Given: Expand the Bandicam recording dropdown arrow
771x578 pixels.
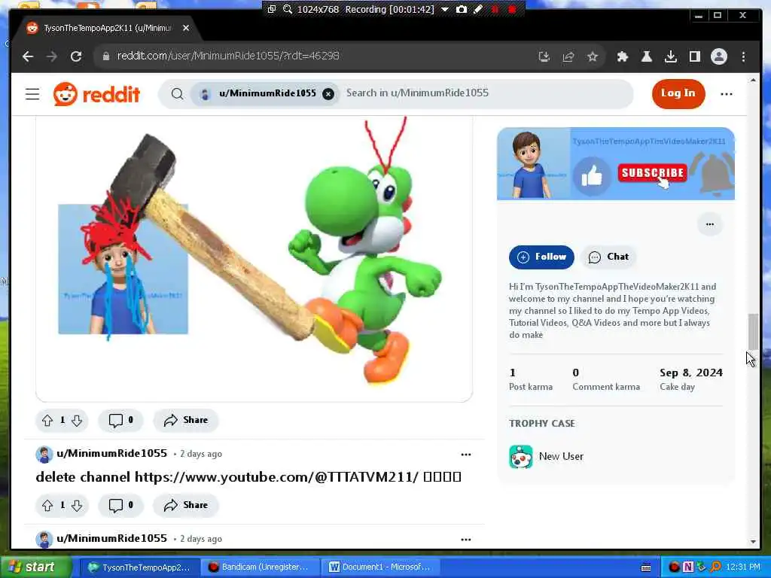Looking at the screenshot, I should 444,9.
